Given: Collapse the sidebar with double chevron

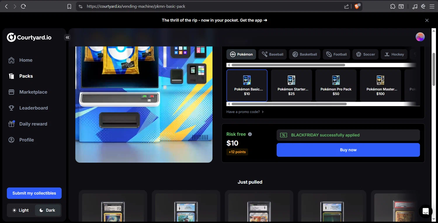Looking at the screenshot, I should coord(67,37).
